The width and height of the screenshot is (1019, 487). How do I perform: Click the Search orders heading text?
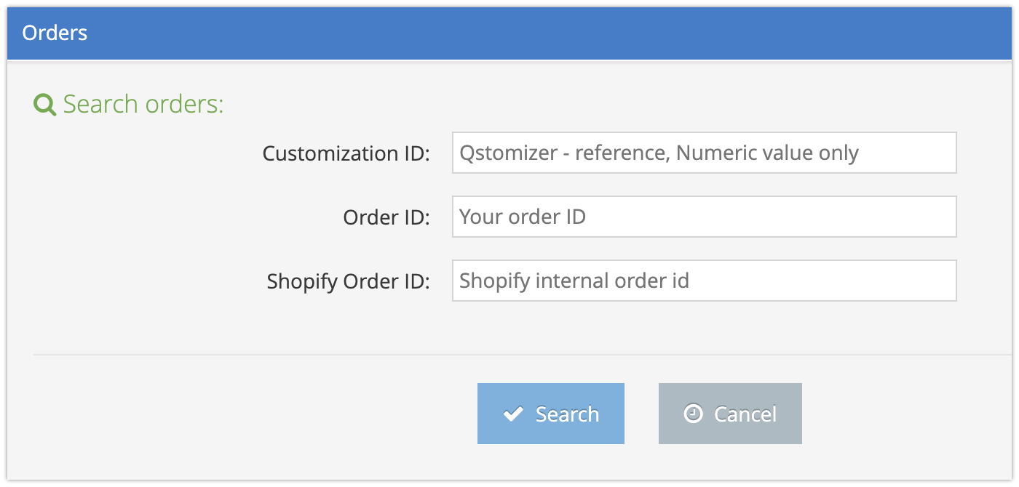point(143,105)
